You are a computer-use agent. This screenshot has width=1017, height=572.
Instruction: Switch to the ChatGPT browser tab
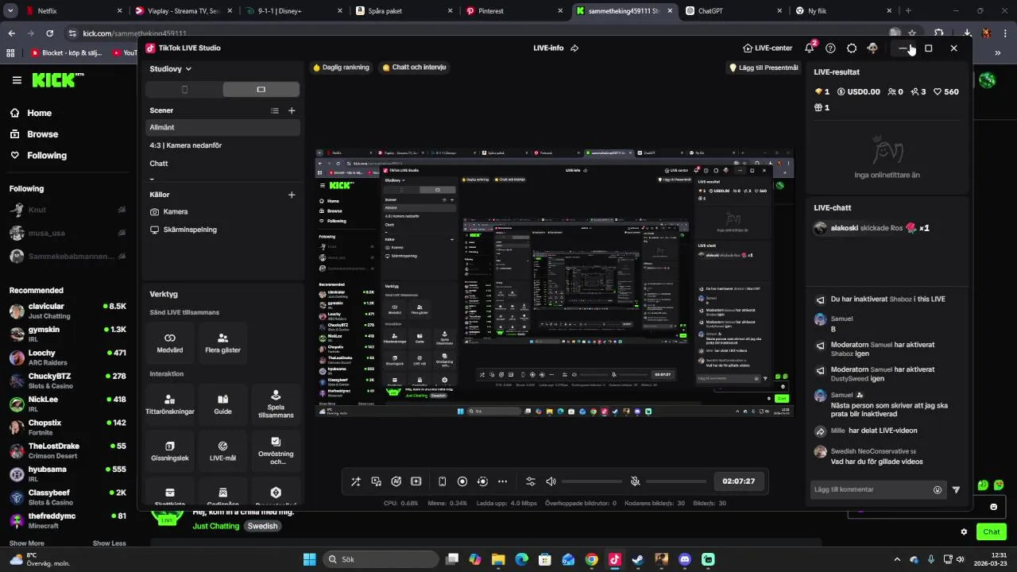tap(734, 11)
